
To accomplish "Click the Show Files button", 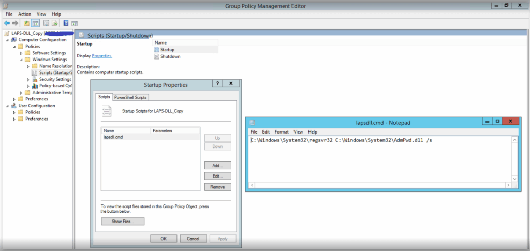I will (123, 222).
